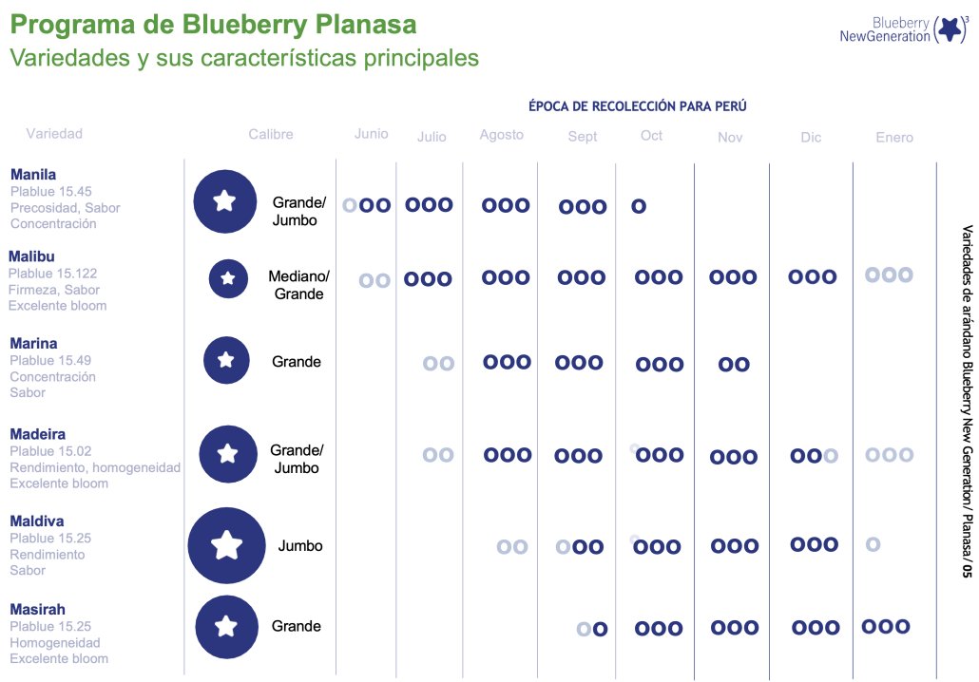979x682 pixels.
Task: Click the Enero month column header
Action: 894,138
